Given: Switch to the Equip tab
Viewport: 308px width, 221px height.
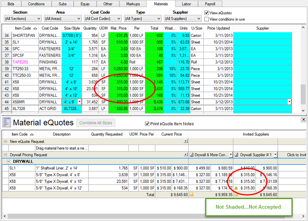Looking at the screenshot, I should pyautogui.click(x=85, y=4).
